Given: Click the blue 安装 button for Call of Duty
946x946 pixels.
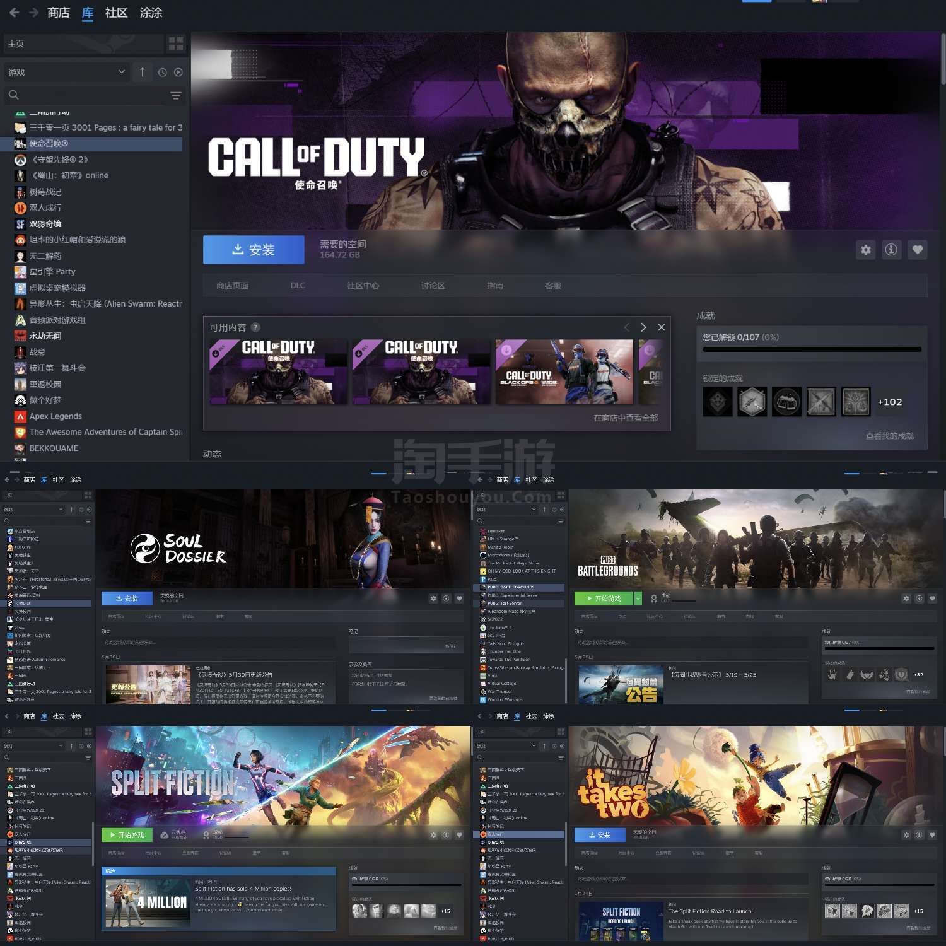Looking at the screenshot, I should 254,250.
